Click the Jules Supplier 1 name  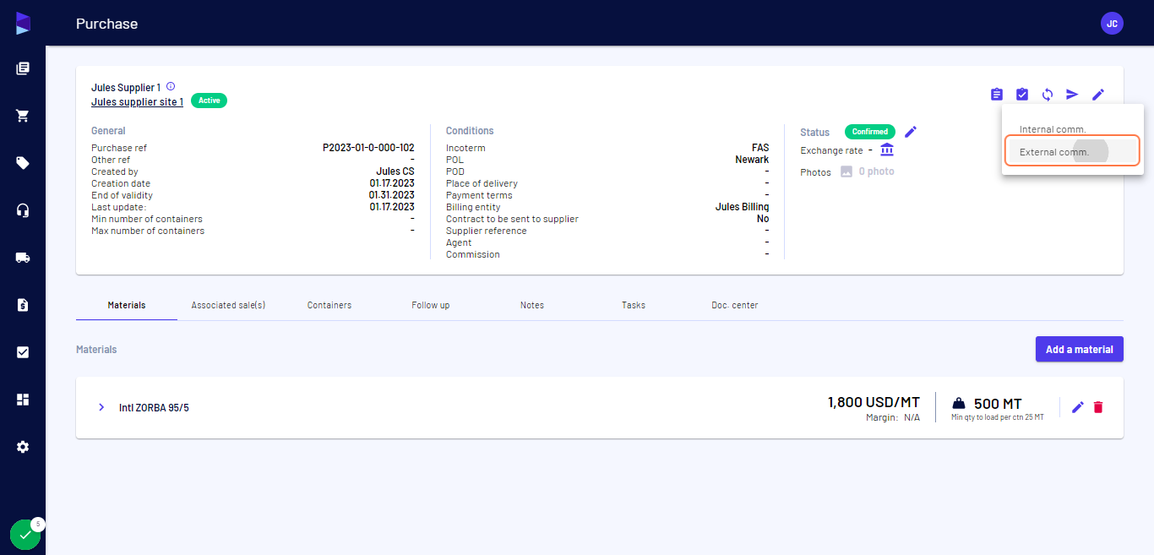tap(126, 87)
